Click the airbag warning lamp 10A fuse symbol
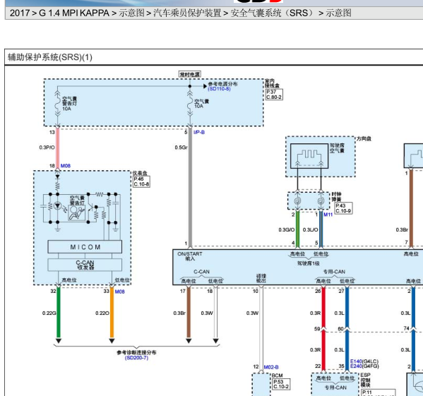This screenshot has width=423, height=396. click(x=57, y=104)
